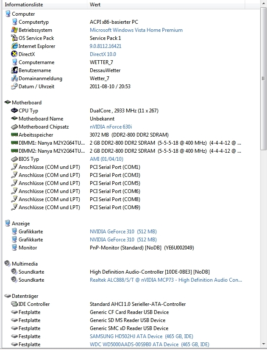The width and height of the screenshot is (267, 350).
Task: Open the AMI (01/04/10) BIOS link
Action: 106,159
